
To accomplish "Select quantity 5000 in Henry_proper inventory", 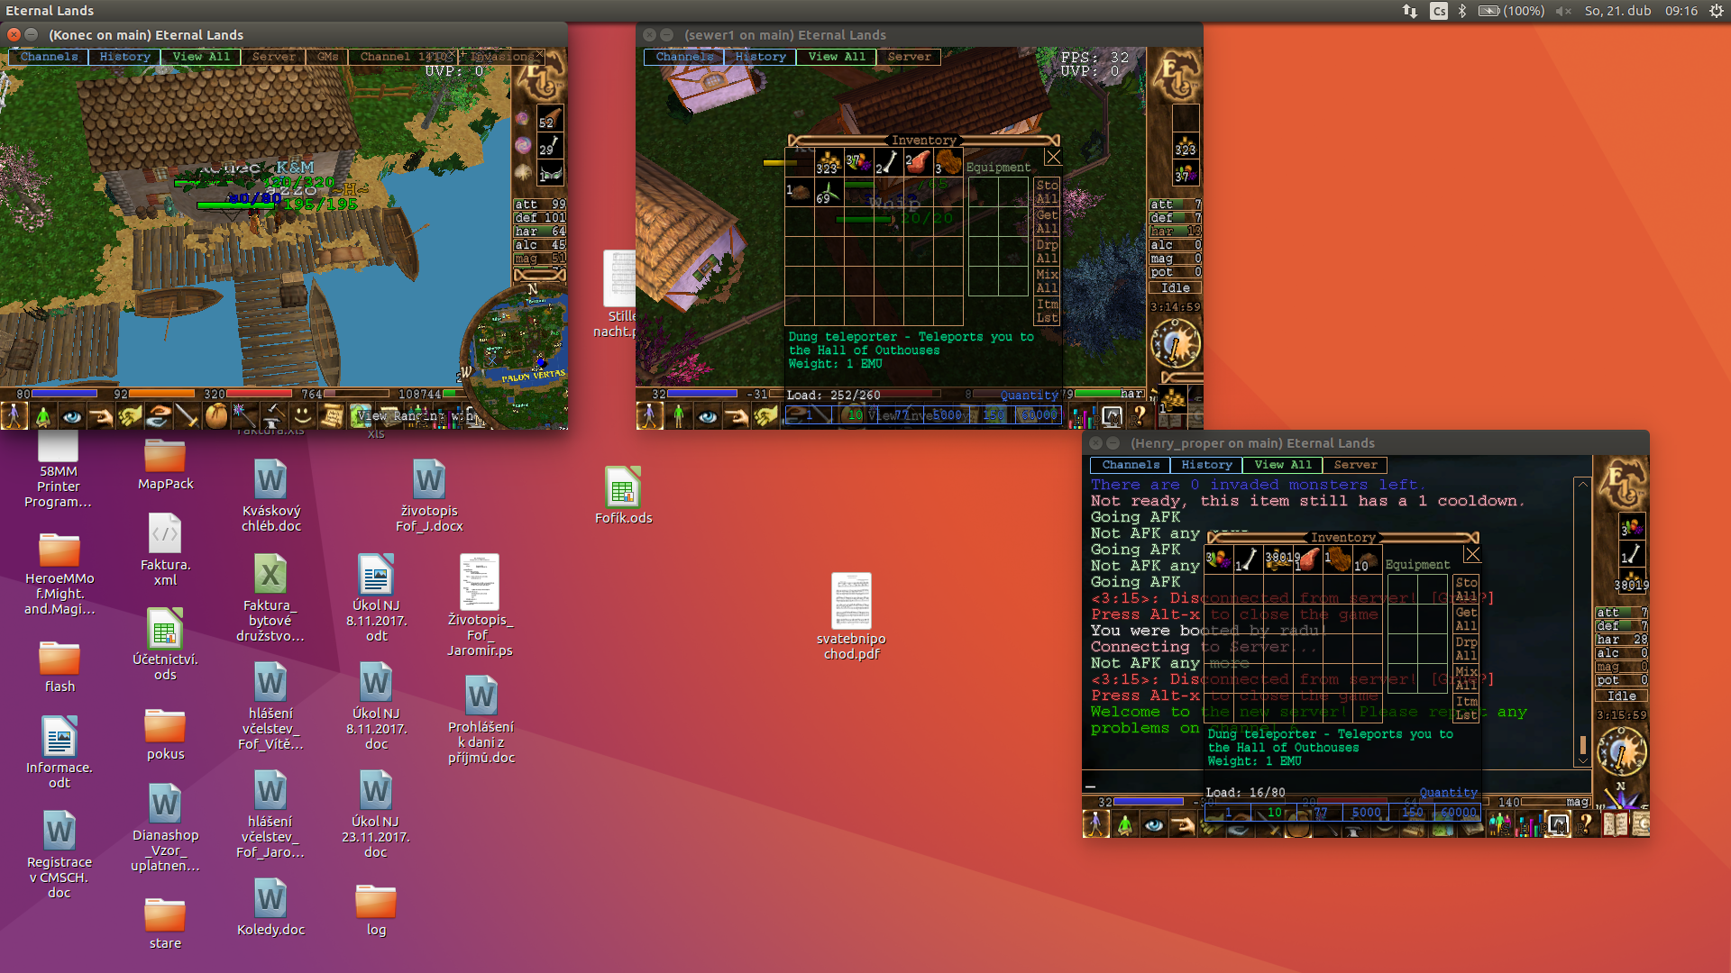I will click(x=1366, y=813).
